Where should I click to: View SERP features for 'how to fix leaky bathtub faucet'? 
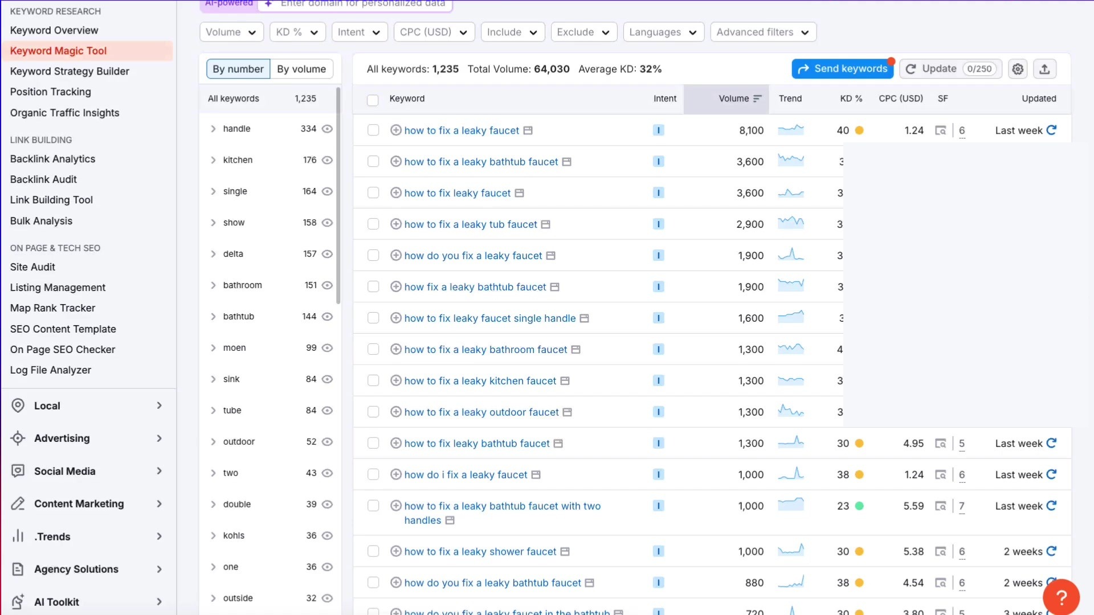[x=941, y=444]
